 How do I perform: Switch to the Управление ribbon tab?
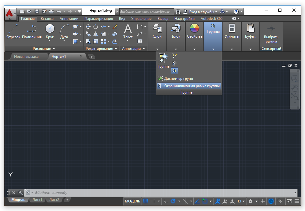pos(141,19)
